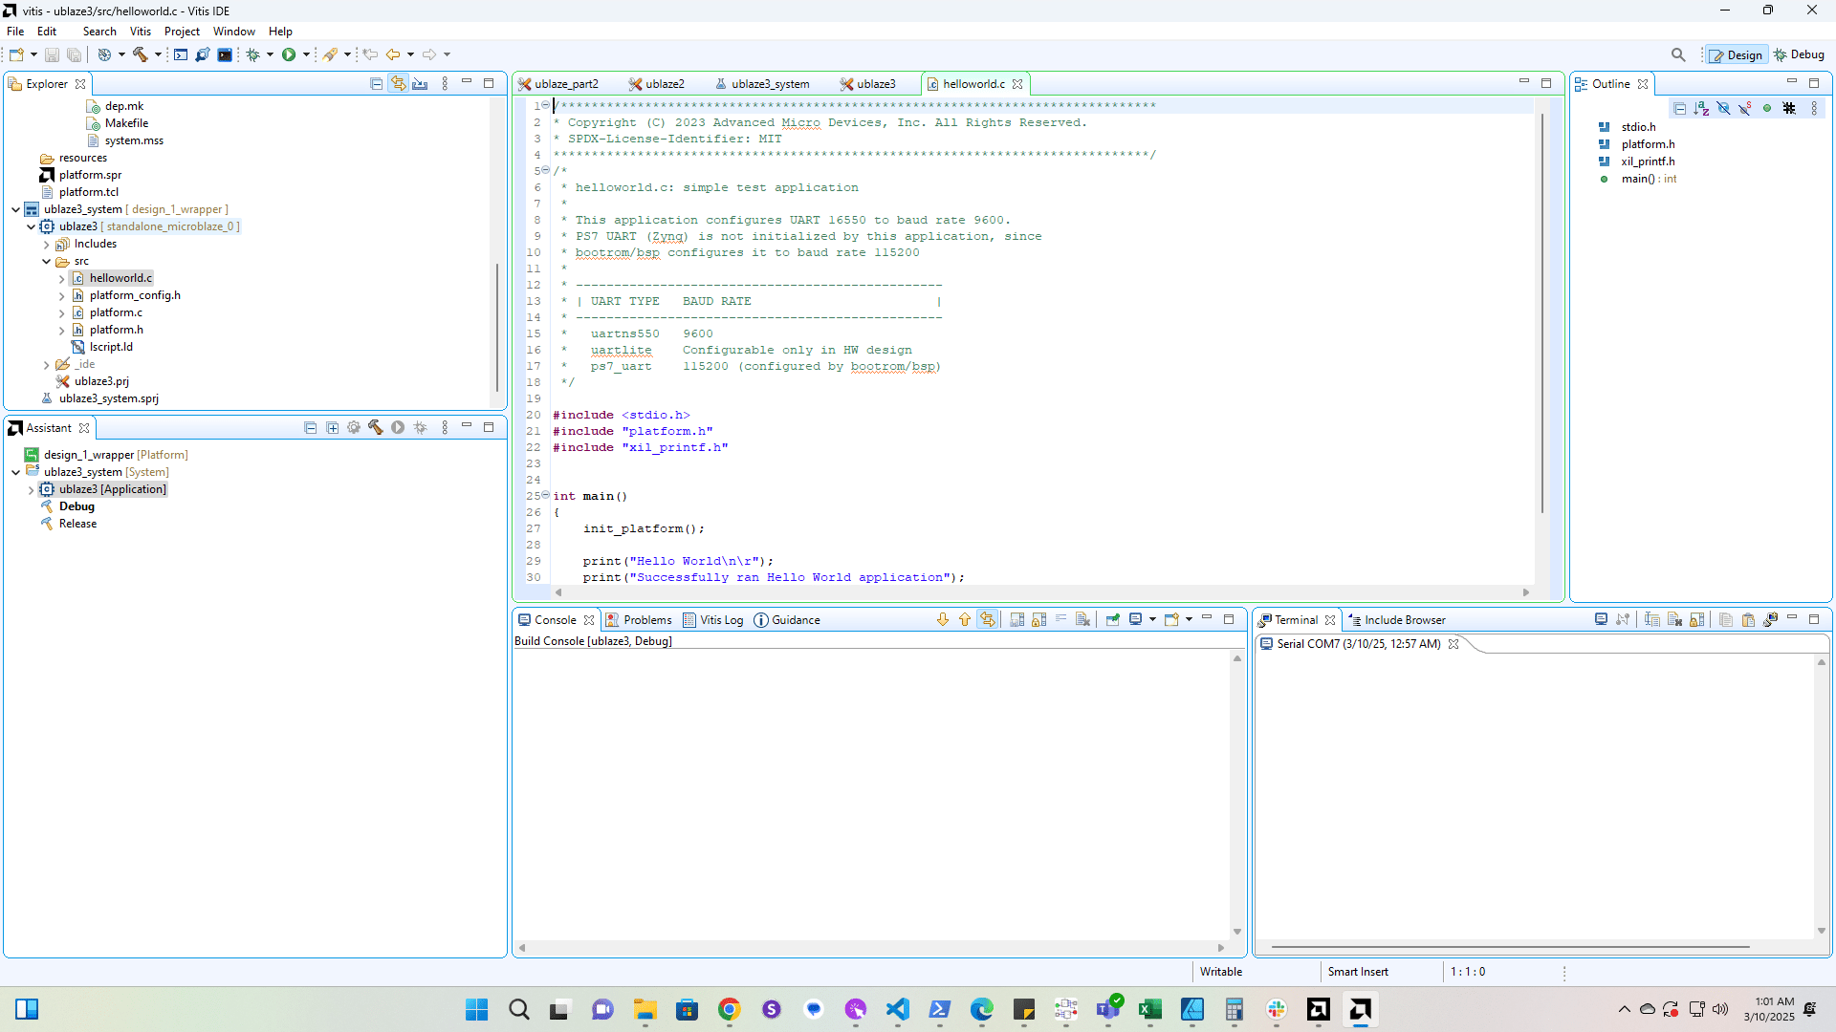
Task: Open the Vitis menu
Action: point(141,32)
